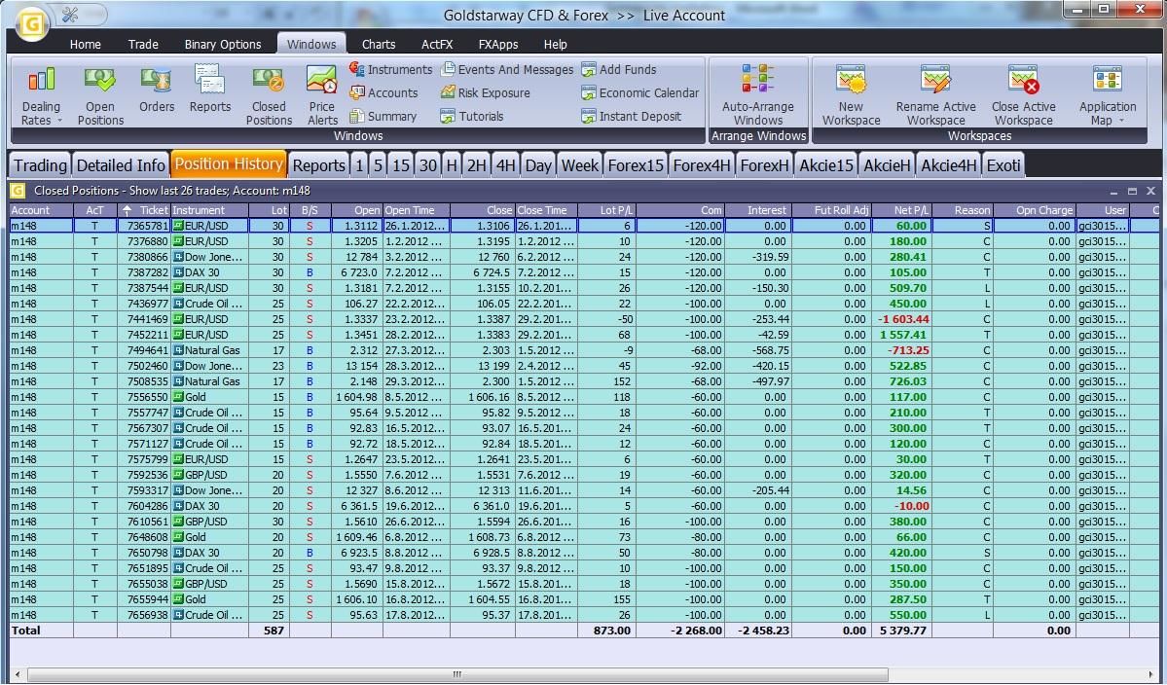The image size is (1167, 685).
Task: Open the FXApps ribbon tab
Action: [x=498, y=44]
